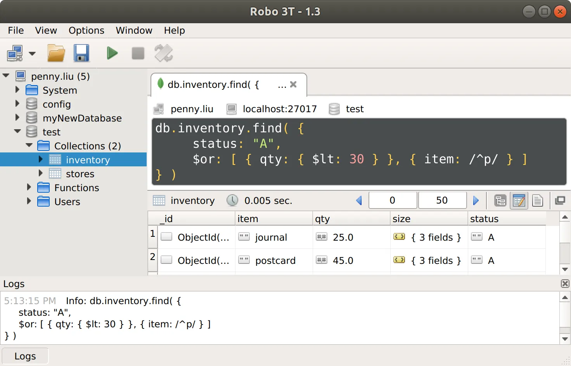Switch results to text view mode
The image size is (571, 366).
[538, 200]
